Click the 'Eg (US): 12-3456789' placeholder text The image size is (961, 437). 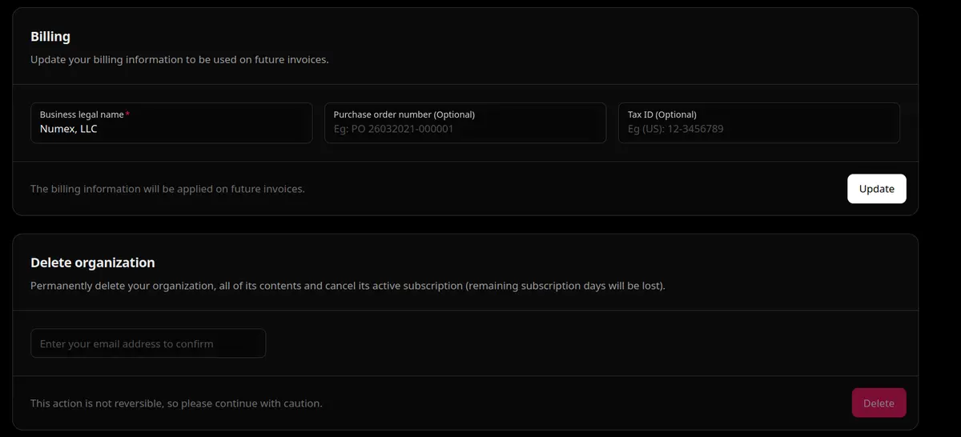click(x=675, y=129)
